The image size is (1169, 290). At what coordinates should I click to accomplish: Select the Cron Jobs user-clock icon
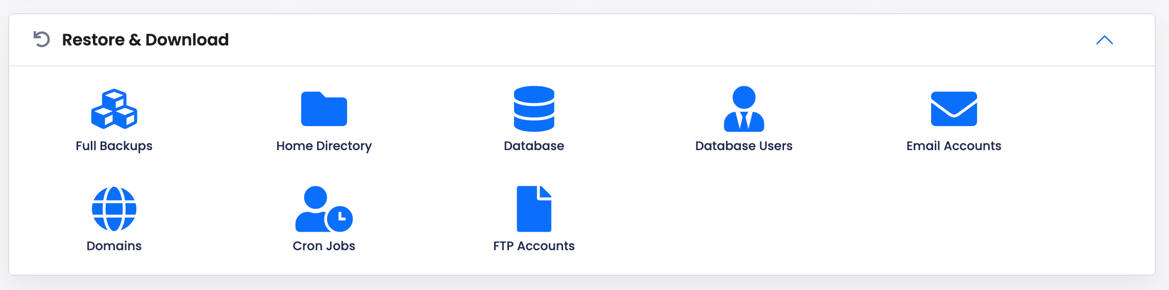point(324,209)
